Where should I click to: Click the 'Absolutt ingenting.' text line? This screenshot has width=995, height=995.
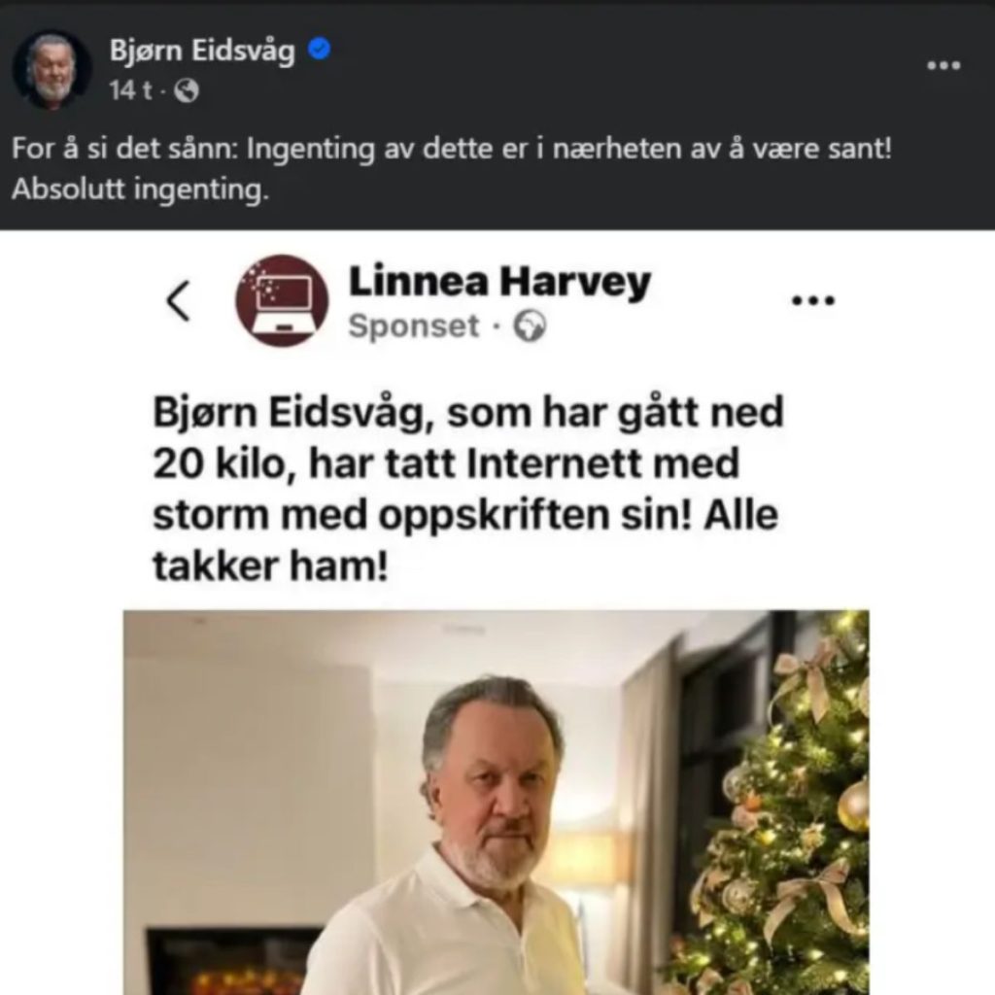pyautogui.click(x=140, y=189)
